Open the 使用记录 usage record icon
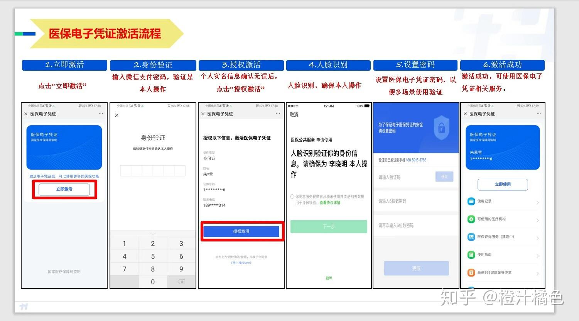 pyautogui.click(x=471, y=201)
